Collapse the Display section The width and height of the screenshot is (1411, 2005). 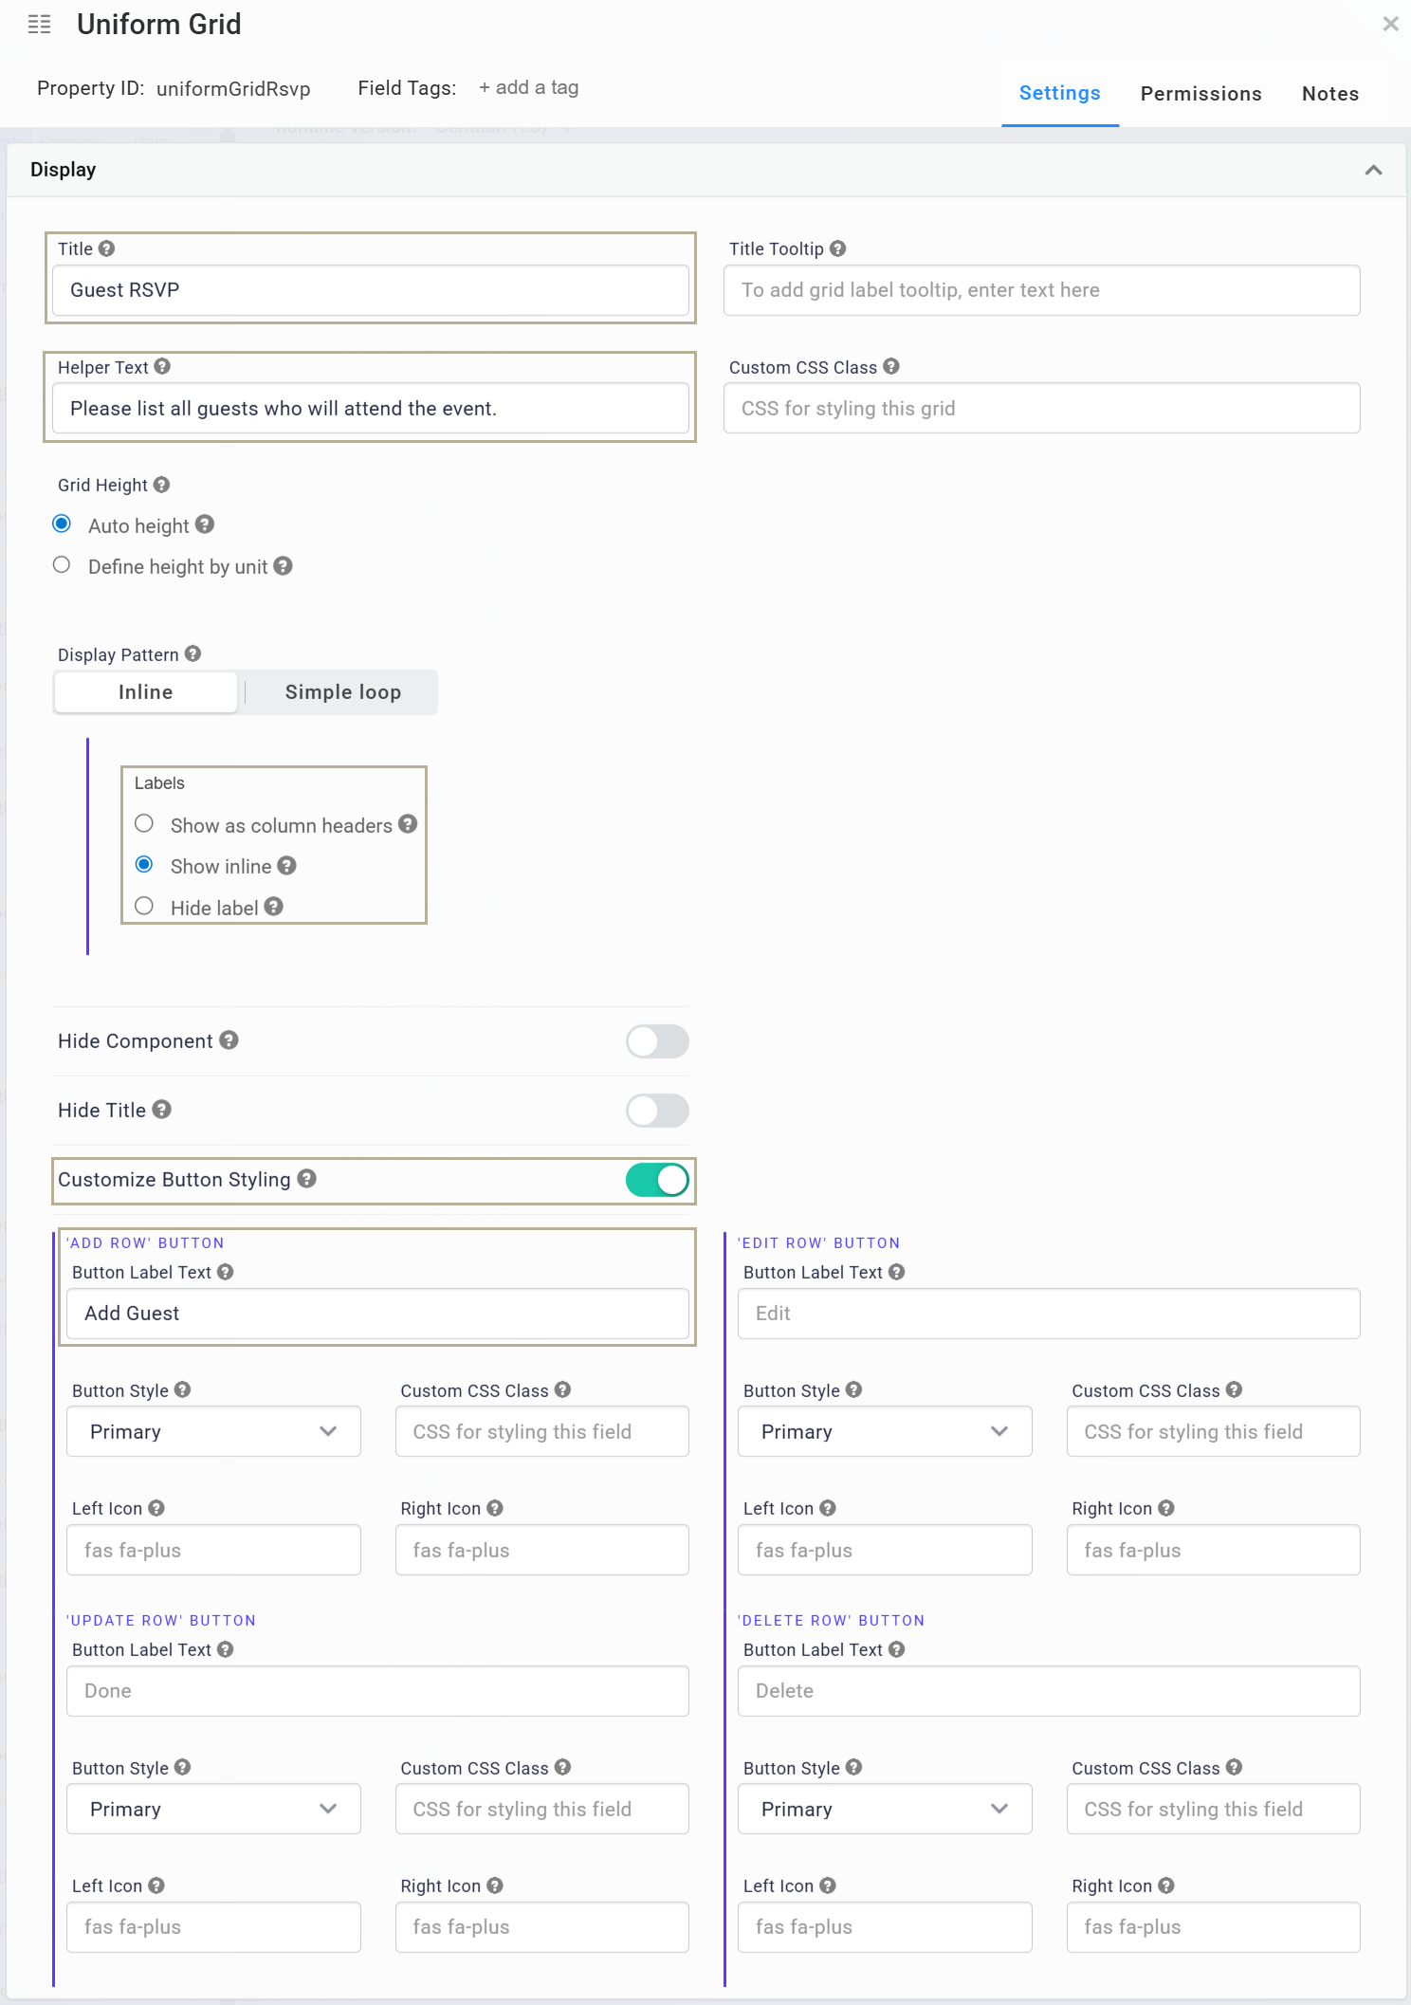[1372, 170]
